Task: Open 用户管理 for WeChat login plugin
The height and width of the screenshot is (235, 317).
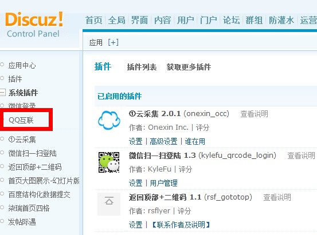Action: pos(163,183)
